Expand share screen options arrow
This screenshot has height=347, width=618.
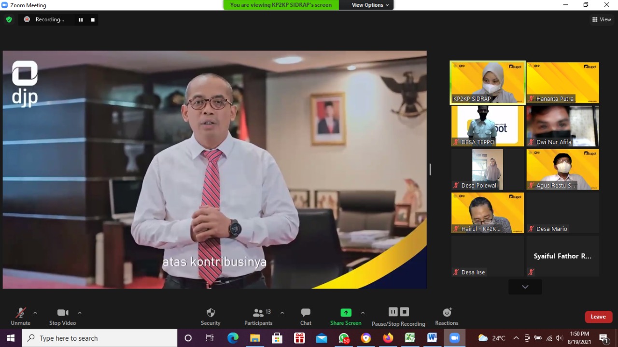pyautogui.click(x=363, y=313)
